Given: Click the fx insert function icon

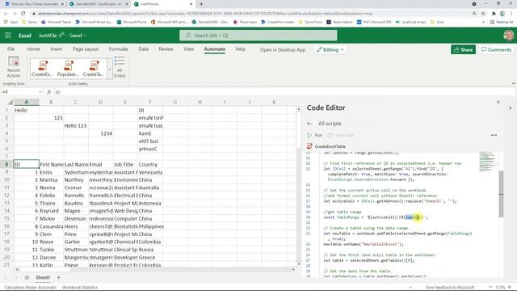Looking at the screenshot, I should (48, 91).
